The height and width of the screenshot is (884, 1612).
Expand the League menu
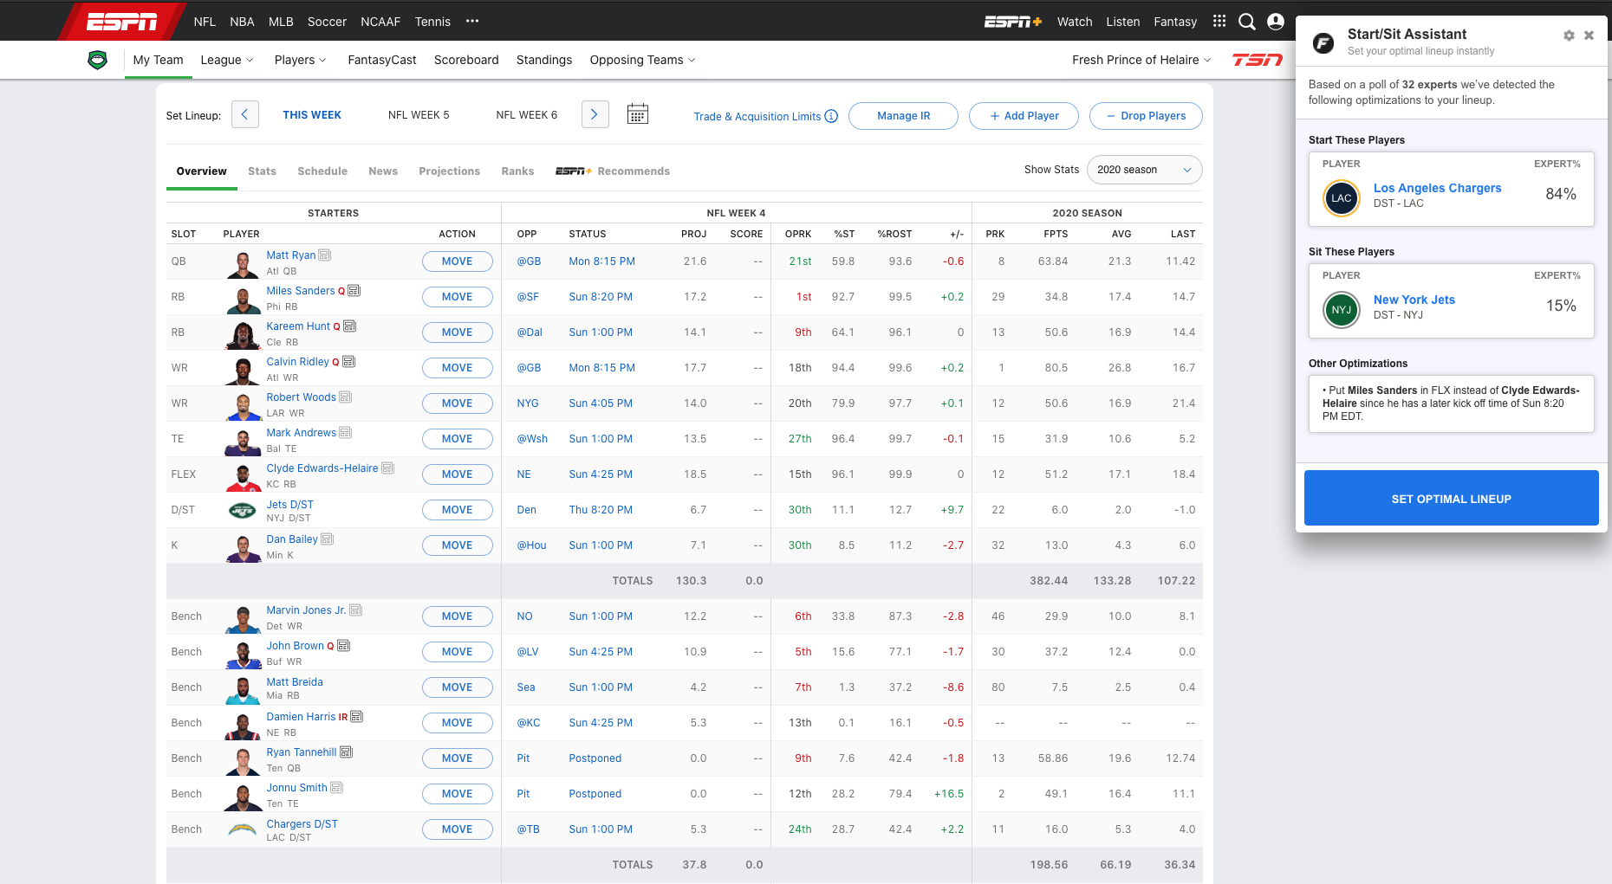(x=227, y=60)
